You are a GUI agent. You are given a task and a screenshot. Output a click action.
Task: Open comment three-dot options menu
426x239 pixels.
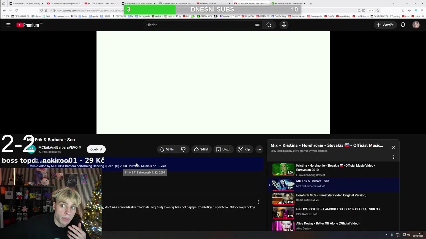(x=259, y=202)
